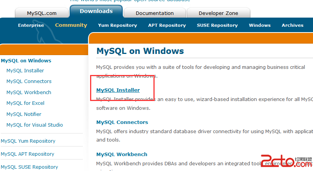Image resolution: width=313 pixels, height=171 pixels.
Task: Open Yum Repository in the top navigation bar
Action: pyautogui.click(x=118, y=25)
